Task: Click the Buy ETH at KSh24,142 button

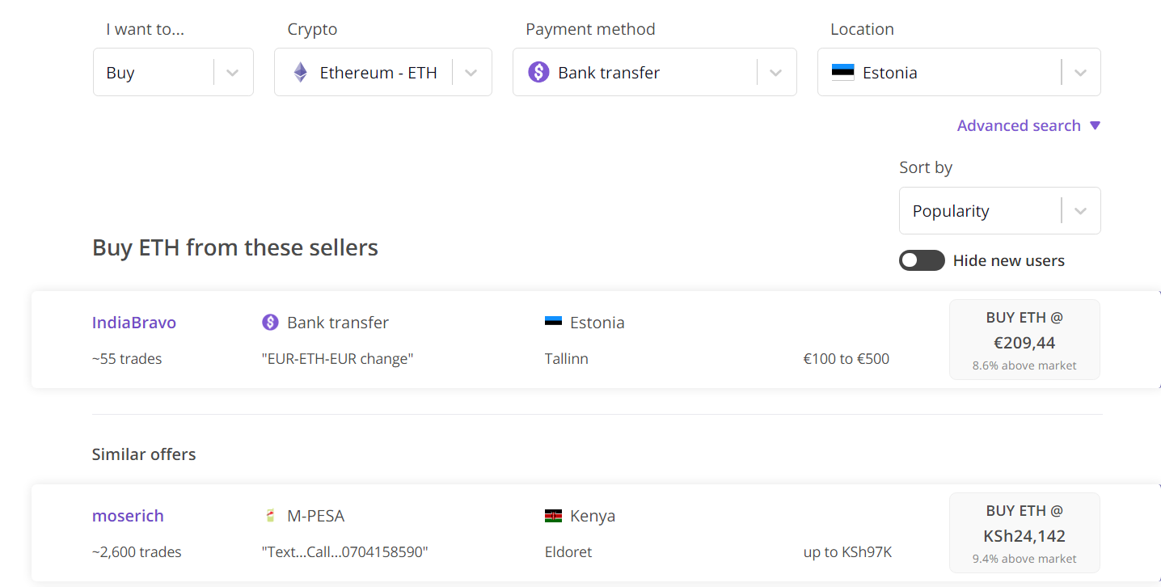Action: tap(1024, 533)
